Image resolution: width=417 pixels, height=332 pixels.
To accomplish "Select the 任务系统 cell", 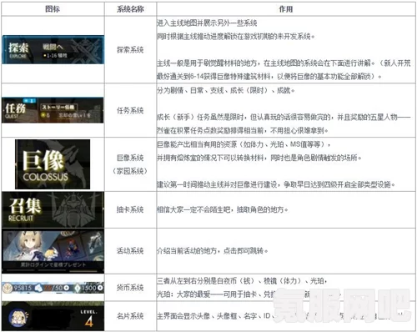I will pyautogui.click(x=130, y=110).
